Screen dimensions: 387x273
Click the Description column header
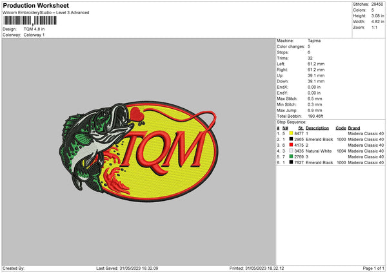coord(317,128)
